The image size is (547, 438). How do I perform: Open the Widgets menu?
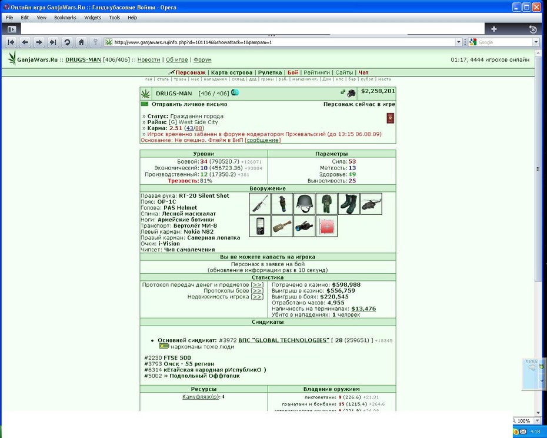point(92,18)
